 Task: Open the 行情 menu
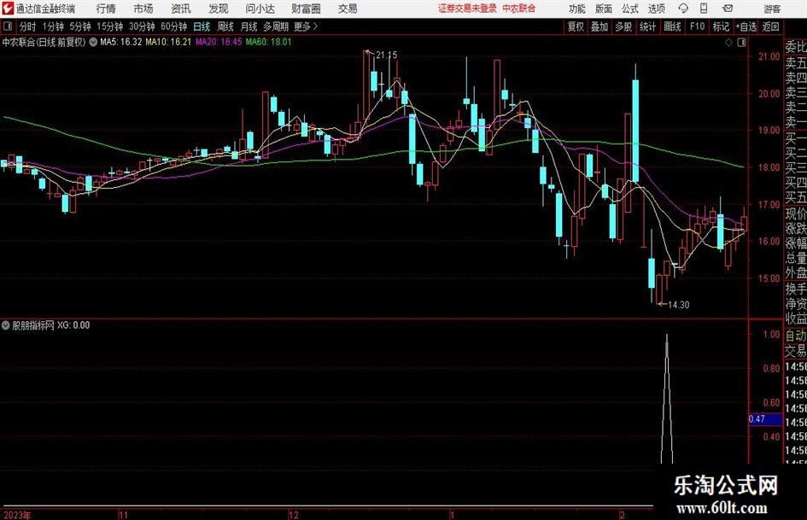106,9
